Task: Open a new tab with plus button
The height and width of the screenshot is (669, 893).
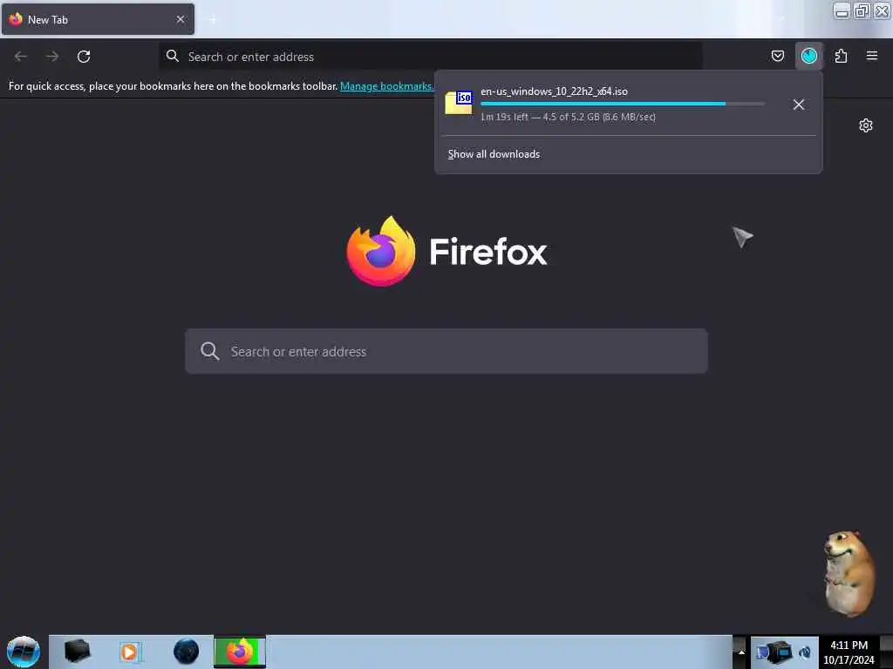Action: [214, 20]
